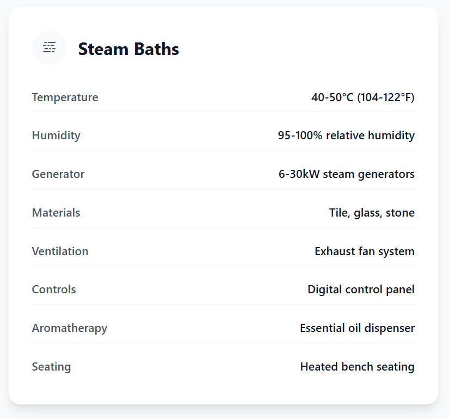Select the Ventilation row label
The width and height of the screenshot is (449, 419).
pyautogui.click(x=60, y=251)
